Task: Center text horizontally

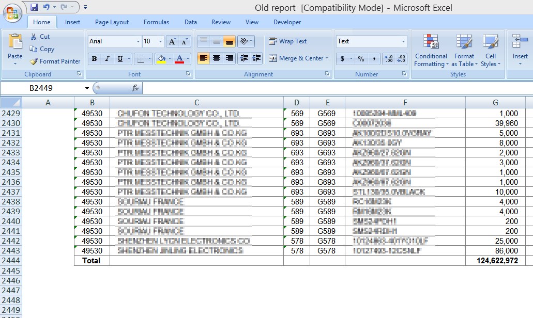Action: pos(217,58)
